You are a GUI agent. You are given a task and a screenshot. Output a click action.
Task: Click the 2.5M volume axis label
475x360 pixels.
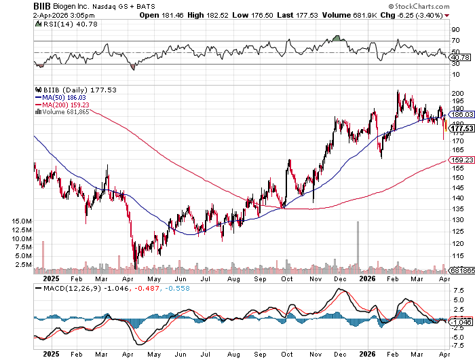click(24, 265)
